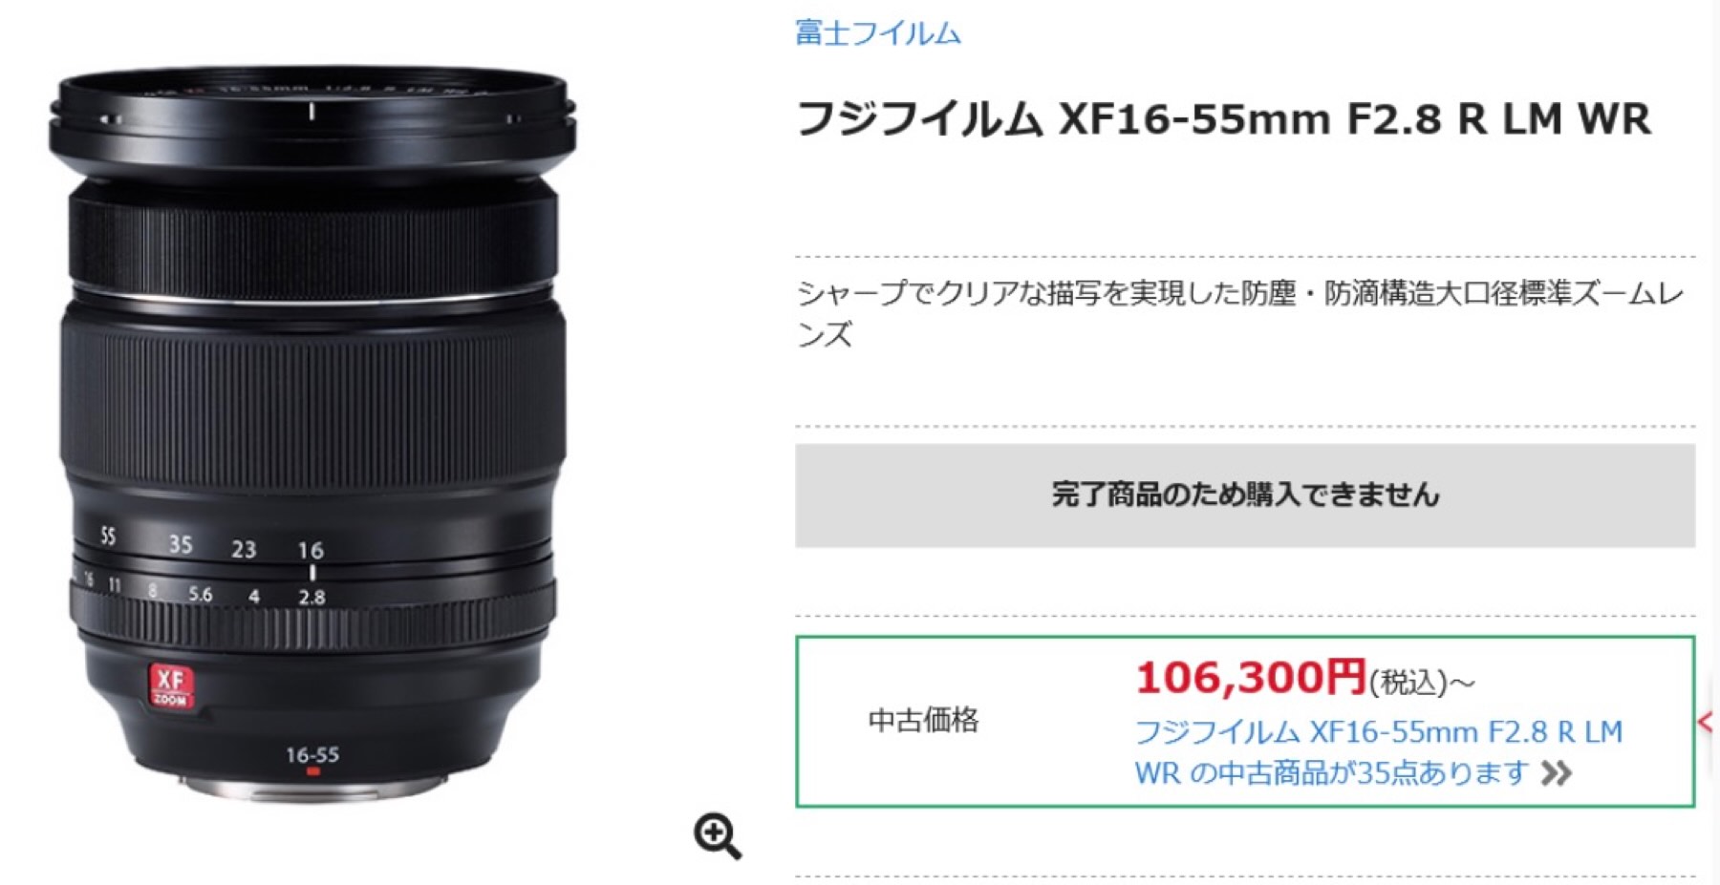Click the product description text シャープでクリアな描写
This screenshot has width=1720, height=885.
(x=1240, y=313)
